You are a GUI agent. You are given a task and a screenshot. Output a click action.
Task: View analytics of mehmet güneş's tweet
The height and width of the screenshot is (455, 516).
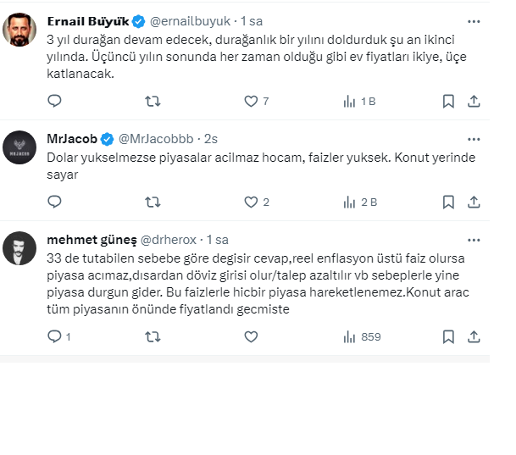(349, 336)
